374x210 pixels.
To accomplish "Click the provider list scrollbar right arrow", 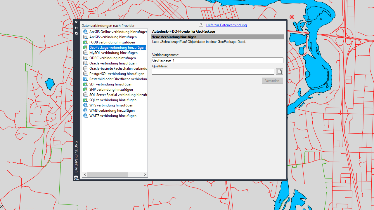I will 145,174.
